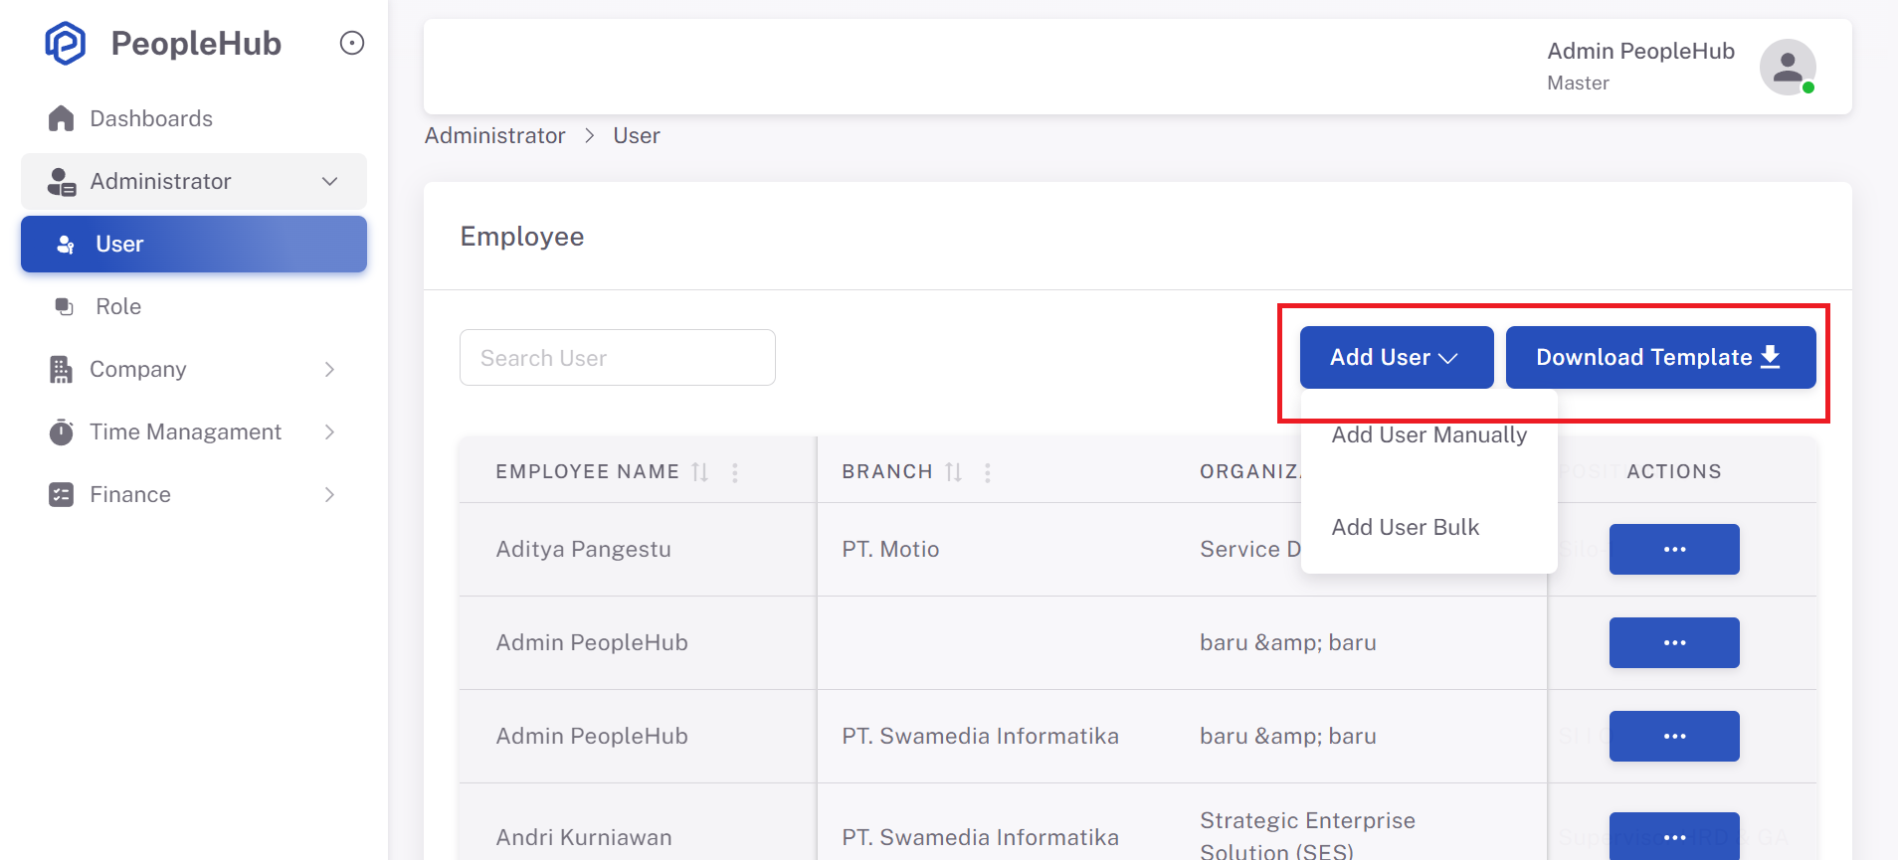
Task: Collapse the Administrator menu chevron
Action: 330,181
